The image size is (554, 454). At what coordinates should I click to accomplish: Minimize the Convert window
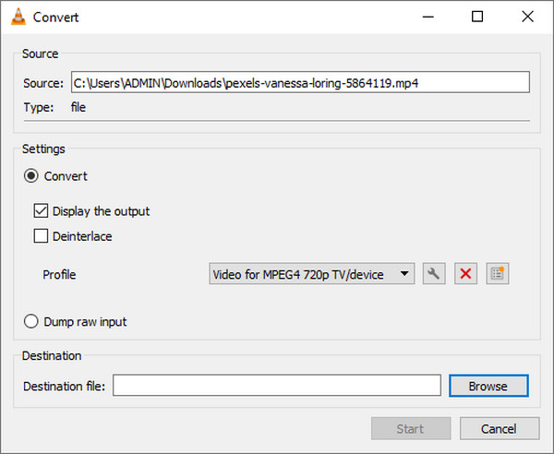pos(428,17)
